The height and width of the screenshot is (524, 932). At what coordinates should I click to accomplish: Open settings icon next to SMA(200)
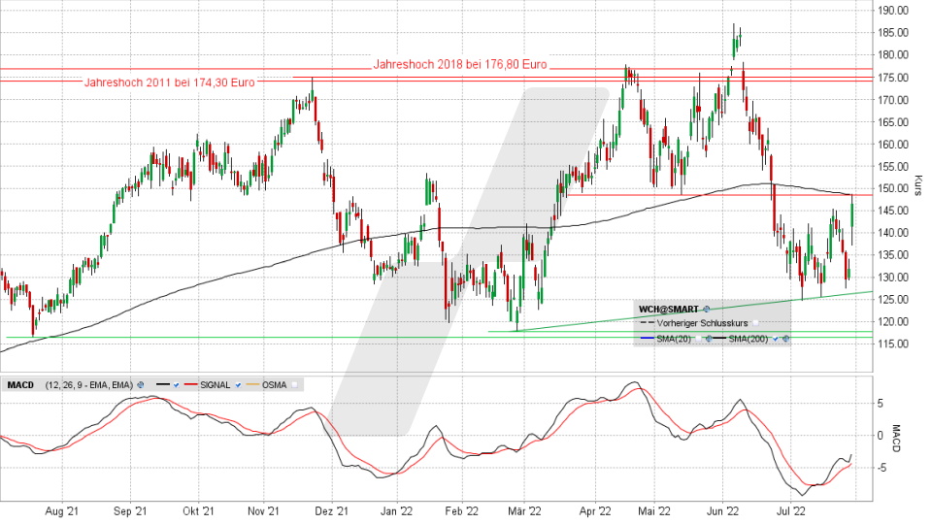pos(785,339)
